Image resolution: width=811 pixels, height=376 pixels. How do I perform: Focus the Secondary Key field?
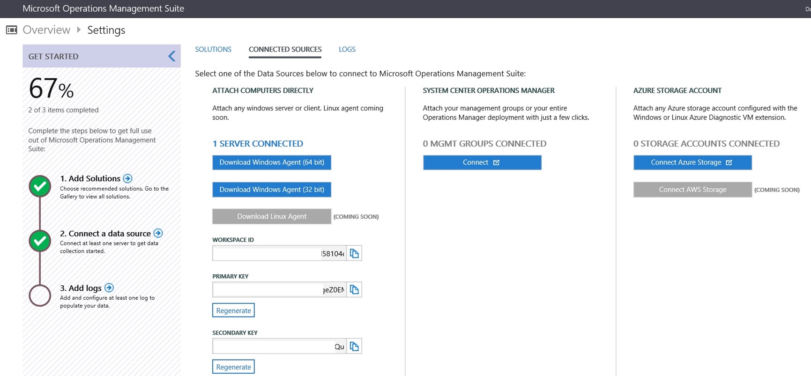(x=279, y=347)
